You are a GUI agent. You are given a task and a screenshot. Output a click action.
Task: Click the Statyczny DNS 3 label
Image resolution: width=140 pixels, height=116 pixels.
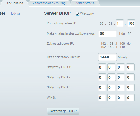pos(59,87)
